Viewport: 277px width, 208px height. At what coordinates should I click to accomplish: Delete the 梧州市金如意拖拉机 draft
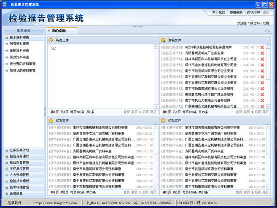coord(262,65)
